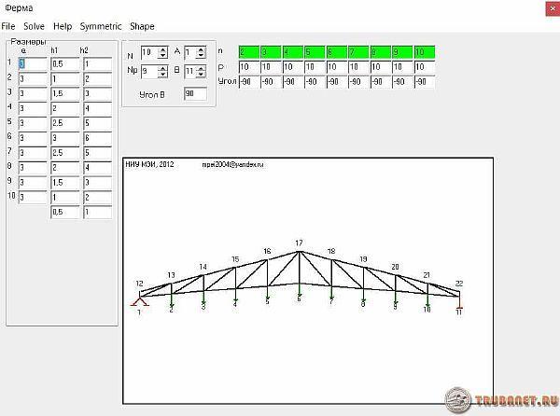
Task: Click the row 1 h2 field
Action: click(97, 63)
